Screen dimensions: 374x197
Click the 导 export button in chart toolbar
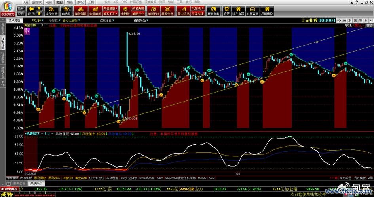361,20
